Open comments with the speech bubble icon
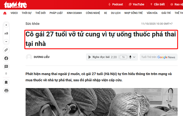Viewport: 183px width, 116px height. pos(6,67)
